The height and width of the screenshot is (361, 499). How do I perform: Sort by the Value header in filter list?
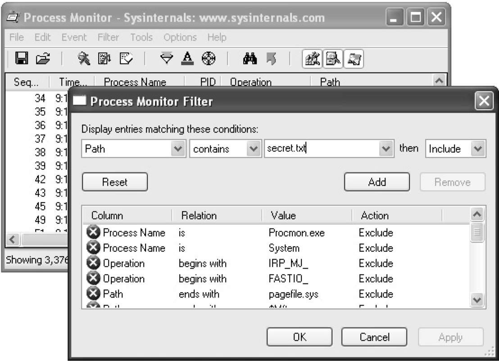click(x=307, y=215)
